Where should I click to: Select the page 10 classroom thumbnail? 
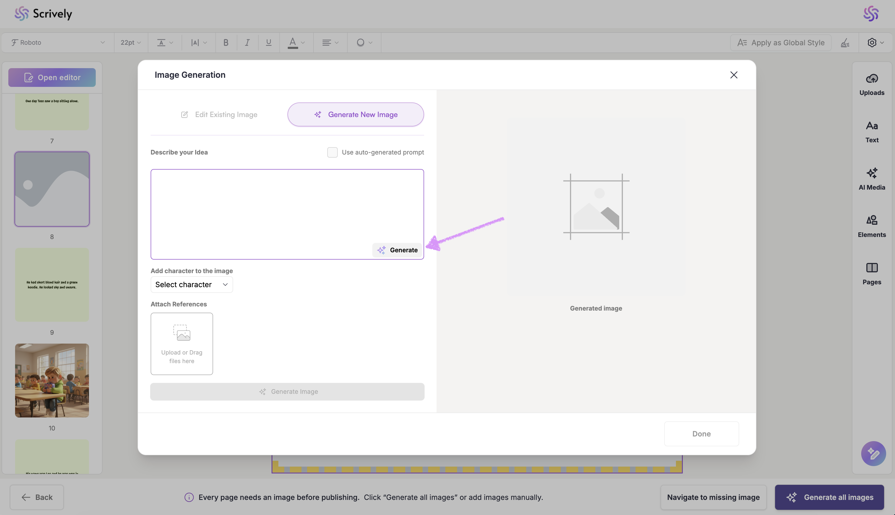point(52,381)
